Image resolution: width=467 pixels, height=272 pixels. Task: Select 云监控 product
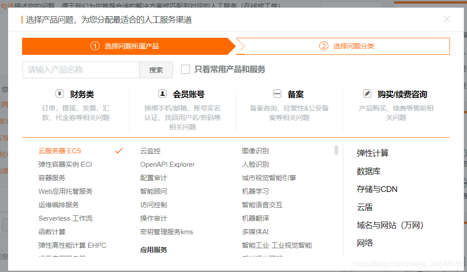tap(150, 151)
